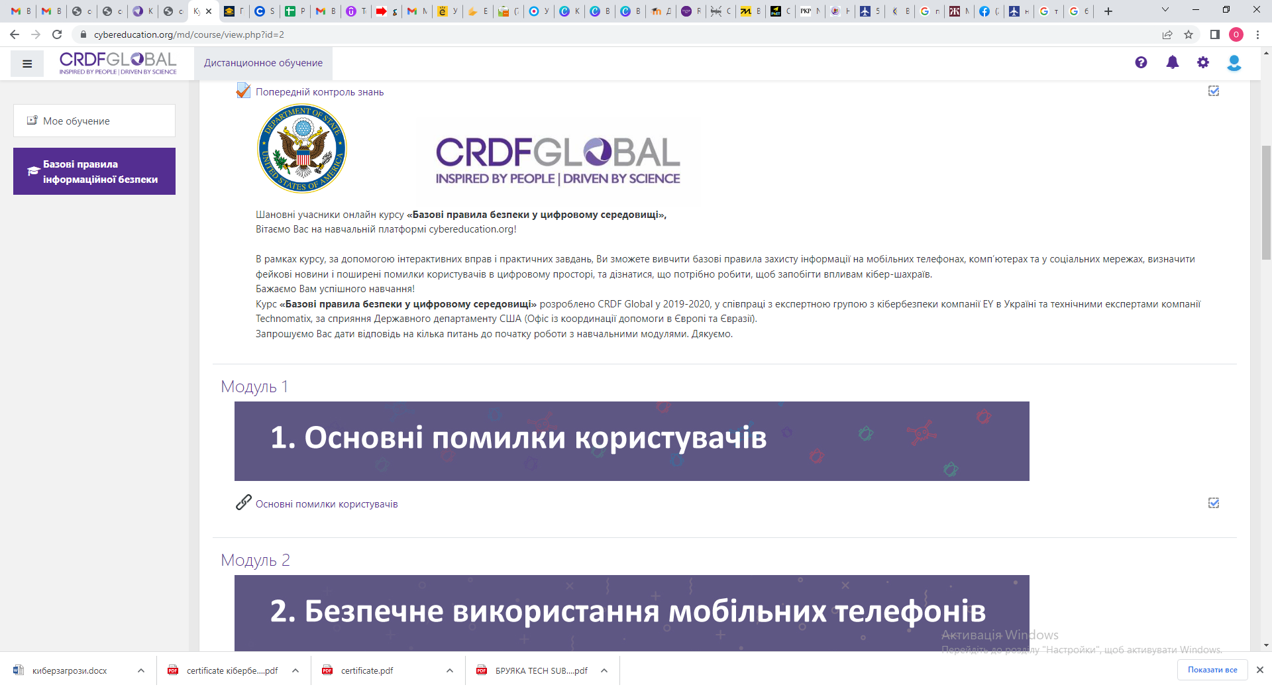Toggle completion checkbox for Попередній контроль знань
1272x689 pixels.
click(1213, 91)
